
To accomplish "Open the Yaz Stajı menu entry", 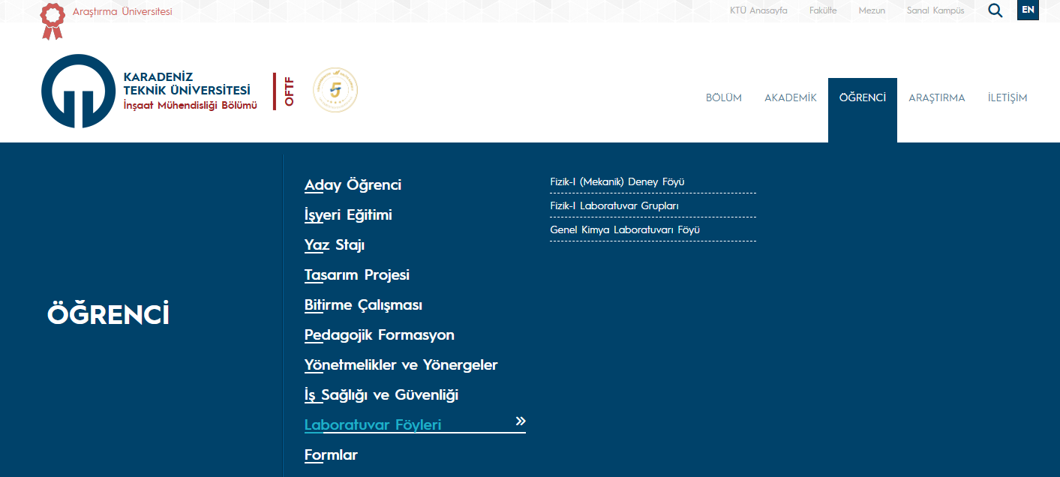I will (x=335, y=245).
